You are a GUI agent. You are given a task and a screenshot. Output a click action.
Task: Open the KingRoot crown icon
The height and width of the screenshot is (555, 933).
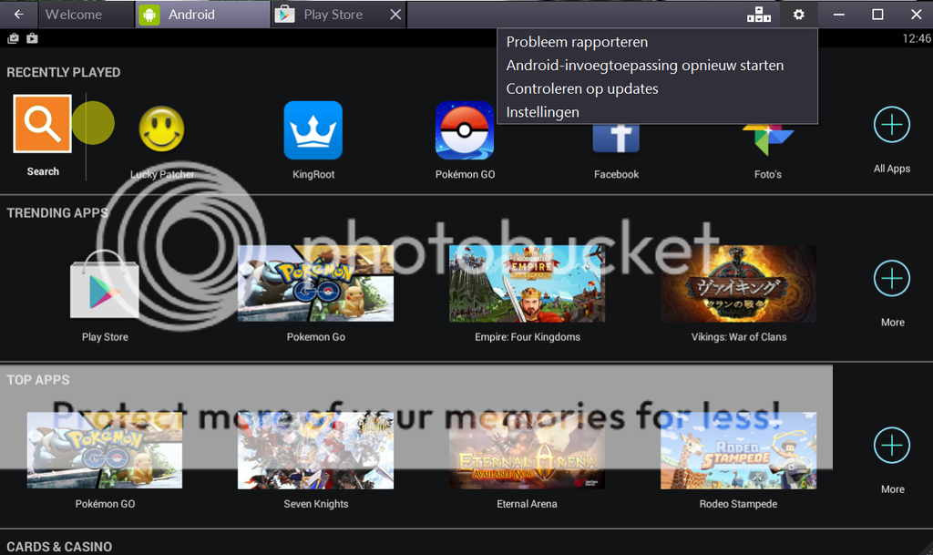pos(313,130)
